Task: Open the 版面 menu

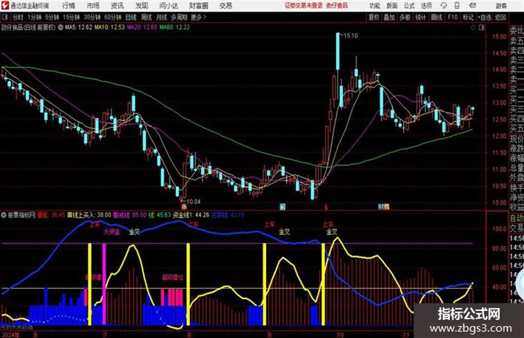Action: [x=392, y=6]
